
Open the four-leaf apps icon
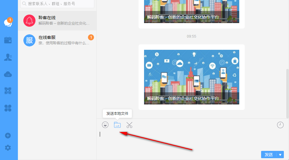tap(8, 108)
